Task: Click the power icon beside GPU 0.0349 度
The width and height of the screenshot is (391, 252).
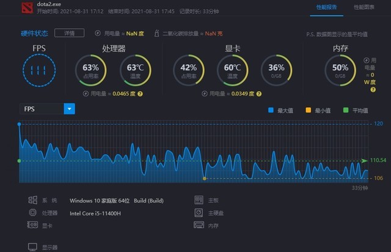Action: (205, 94)
